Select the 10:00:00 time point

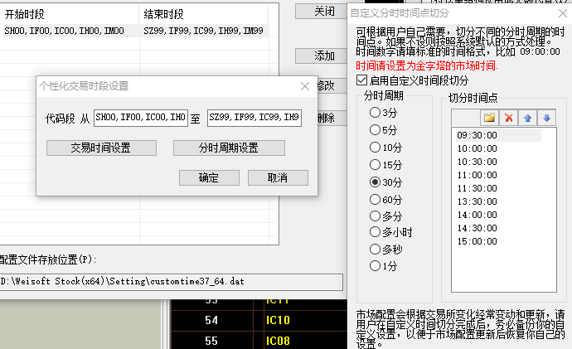[x=477, y=148]
